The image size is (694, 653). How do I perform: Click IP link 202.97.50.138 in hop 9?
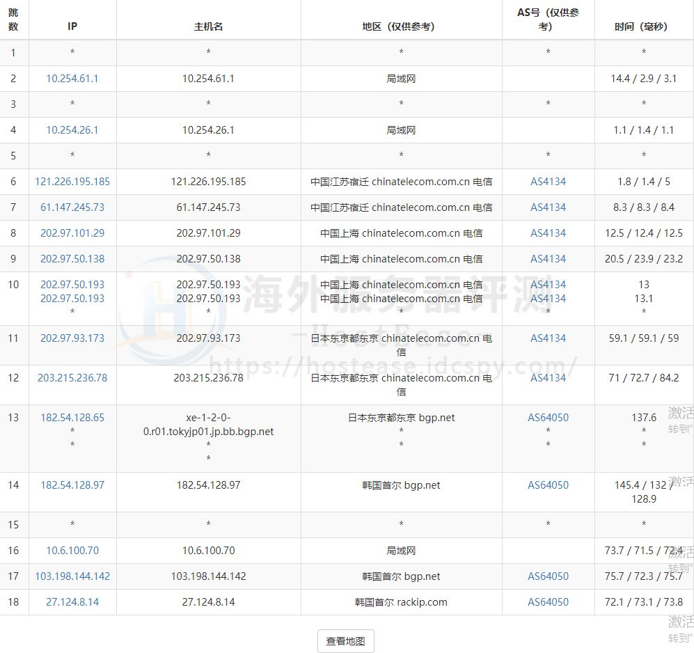pos(72,259)
